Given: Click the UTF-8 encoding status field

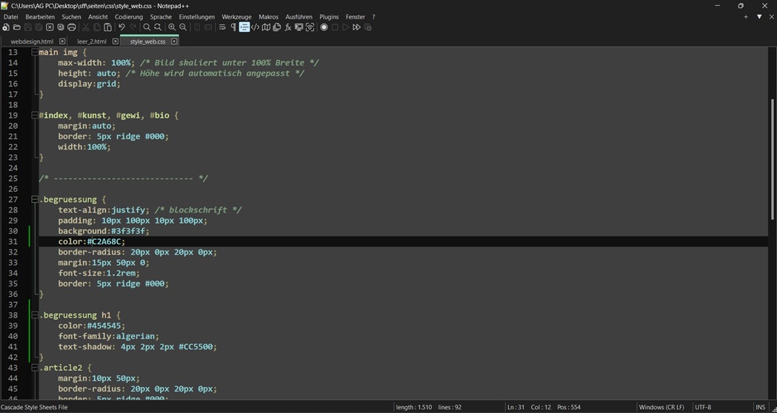Looking at the screenshot, I should (x=703, y=407).
